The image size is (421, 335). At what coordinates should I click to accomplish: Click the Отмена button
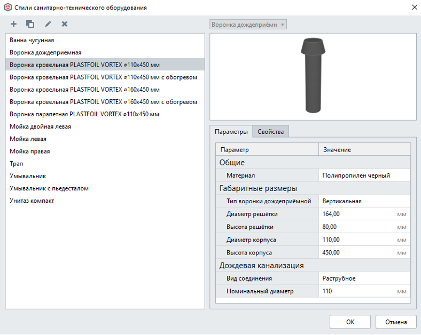pos(395,322)
